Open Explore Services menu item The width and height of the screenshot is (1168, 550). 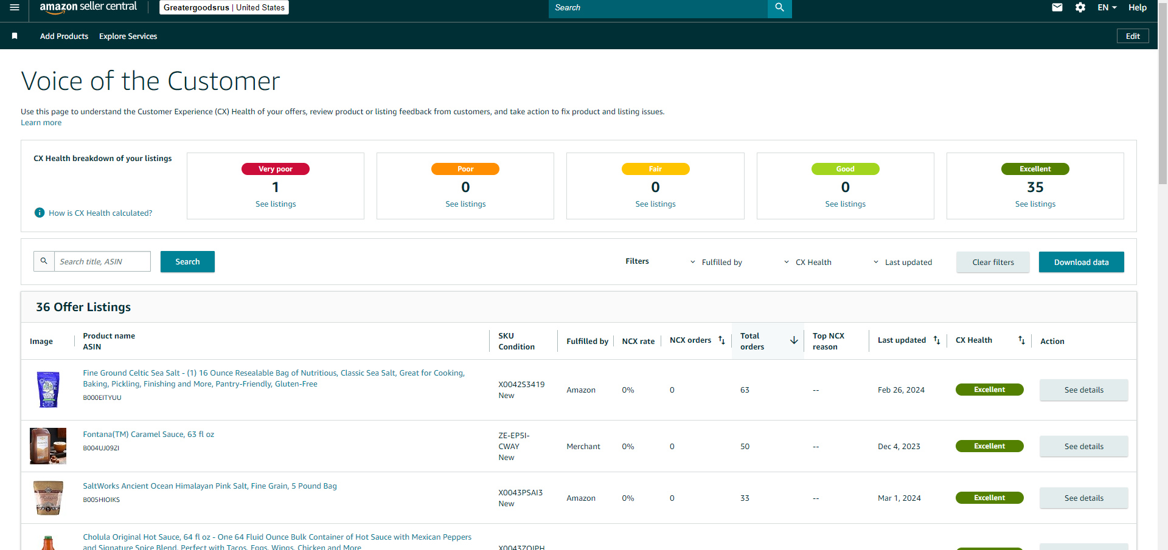click(x=128, y=36)
